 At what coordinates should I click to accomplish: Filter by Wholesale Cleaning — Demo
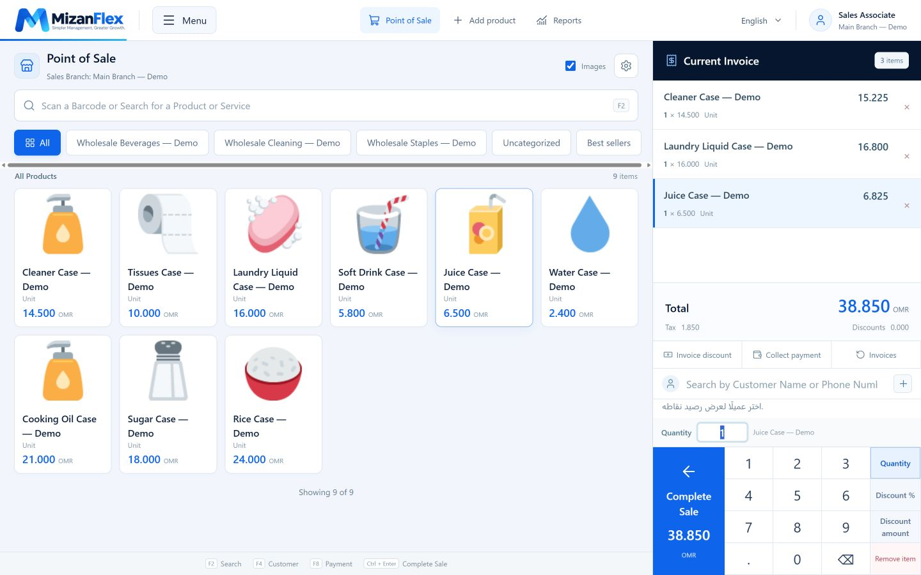pos(282,143)
